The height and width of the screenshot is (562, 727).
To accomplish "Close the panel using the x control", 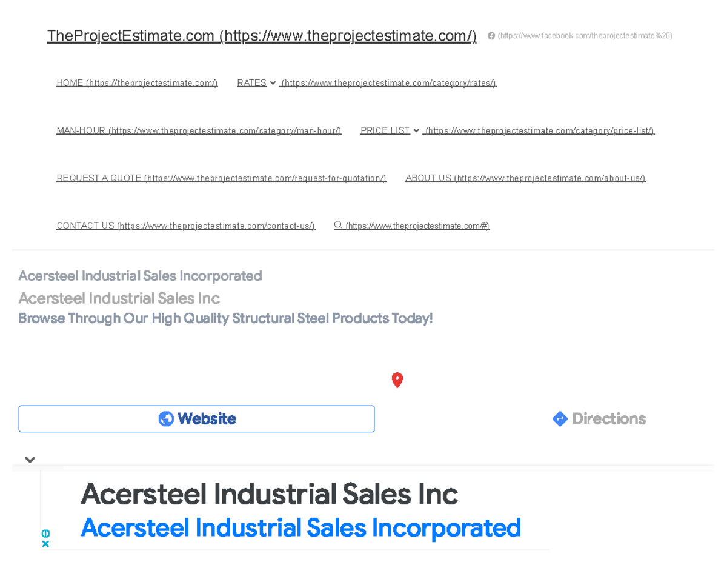I will [45, 543].
